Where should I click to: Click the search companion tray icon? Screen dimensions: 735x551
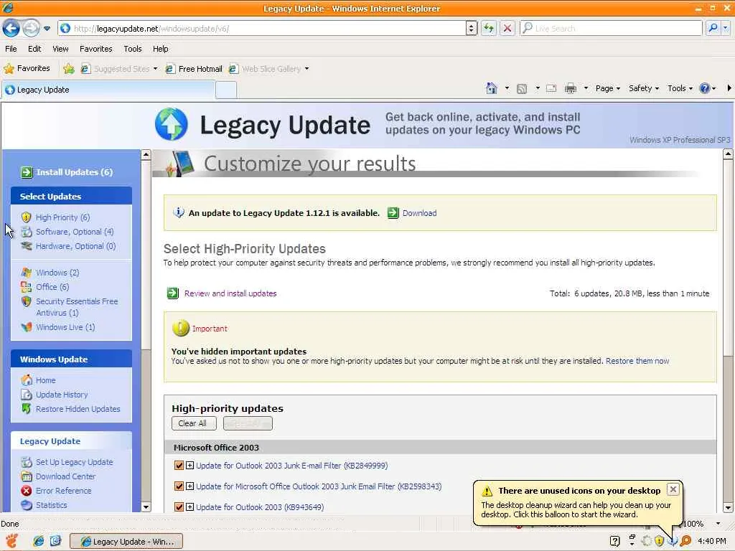pyautogui.click(x=685, y=541)
